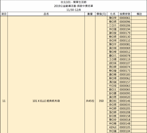Image resolution: width=147 pixels, height=133 pixels.
Task: Select the title 台北101 - 簡單生活節
Action: coord(73,2)
